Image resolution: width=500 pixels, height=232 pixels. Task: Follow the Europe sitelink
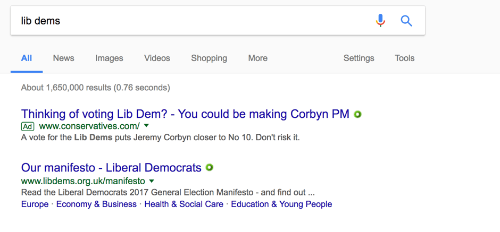[35, 204]
